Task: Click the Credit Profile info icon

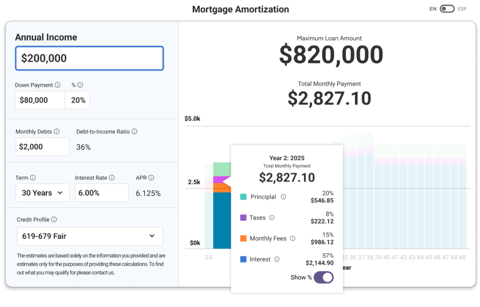Action: tap(54, 220)
